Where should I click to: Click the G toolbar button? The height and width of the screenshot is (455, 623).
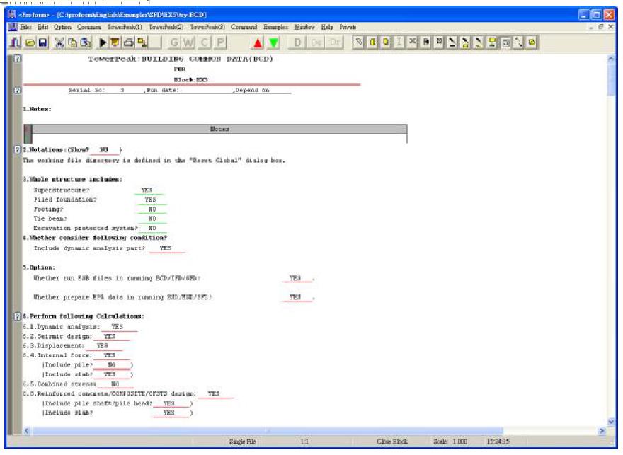(174, 42)
